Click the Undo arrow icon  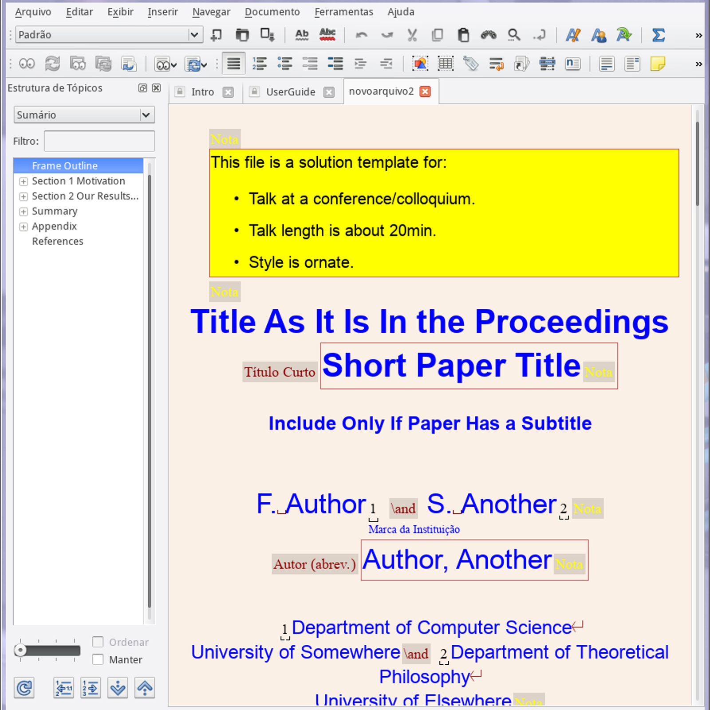coord(362,35)
